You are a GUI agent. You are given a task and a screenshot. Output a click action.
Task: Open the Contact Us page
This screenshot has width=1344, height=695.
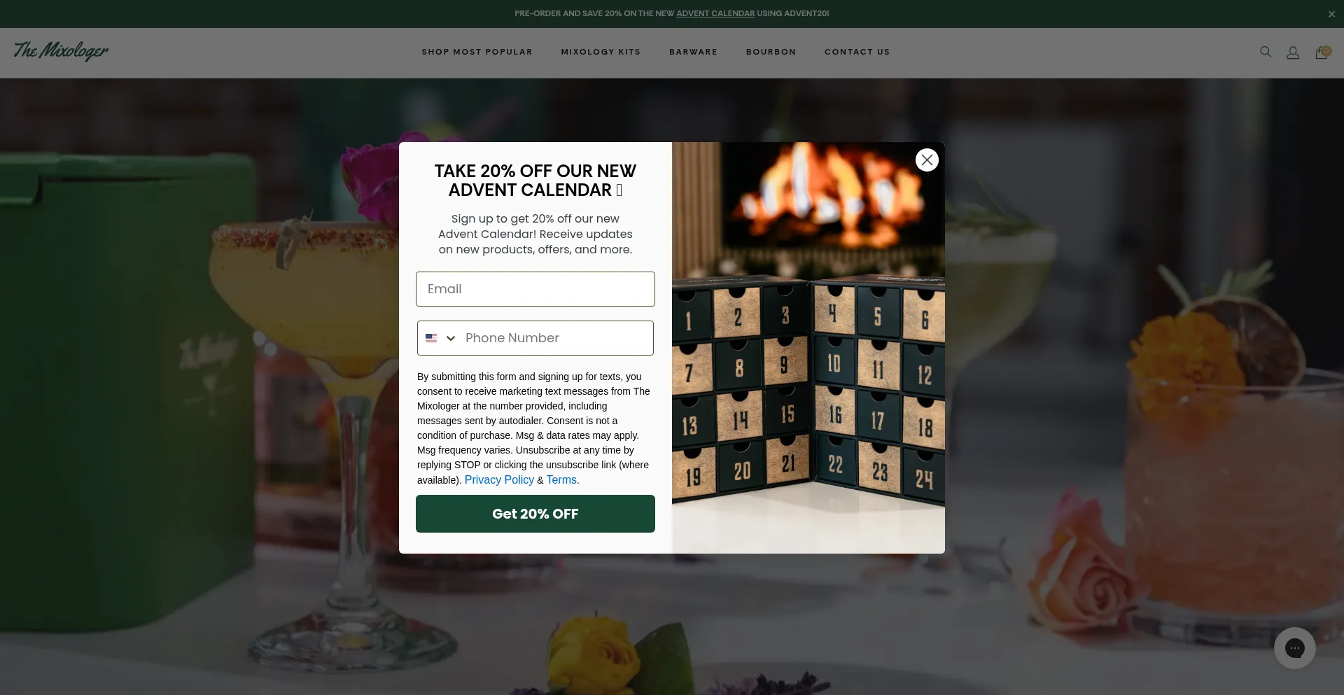pyautogui.click(x=857, y=52)
